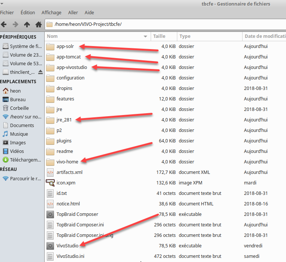Open /heon/ sur network share in sidebar
Image resolution: width=286 pixels, height=262 pixels.
tap(22, 117)
